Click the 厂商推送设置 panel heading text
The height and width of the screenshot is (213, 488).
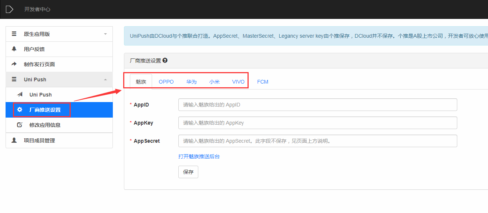click(145, 61)
